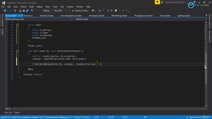Undo the last edit with Undo icon
212x119 pixels.
click(x=32, y=11)
